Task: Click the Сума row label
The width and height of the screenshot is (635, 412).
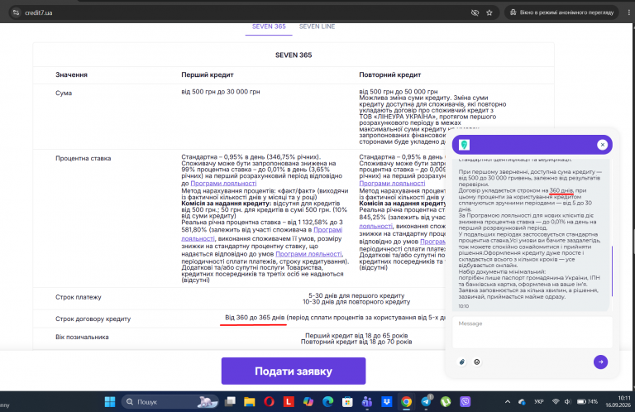Action: click(x=64, y=93)
